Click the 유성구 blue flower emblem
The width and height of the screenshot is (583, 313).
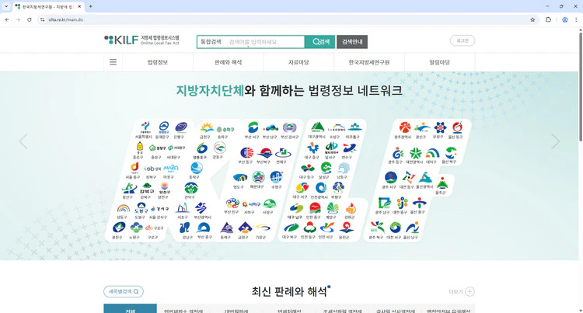click(440, 127)
